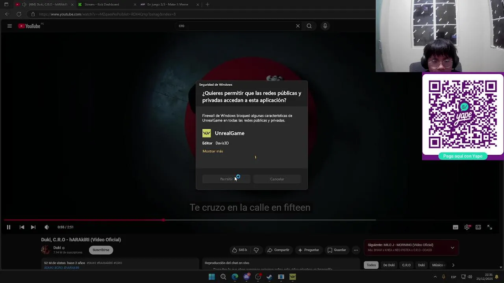Screen dimensions: 504x283
Task: Expand the 'Siguiente: MILO J - MORNING' panel
Action: (452, 248)
